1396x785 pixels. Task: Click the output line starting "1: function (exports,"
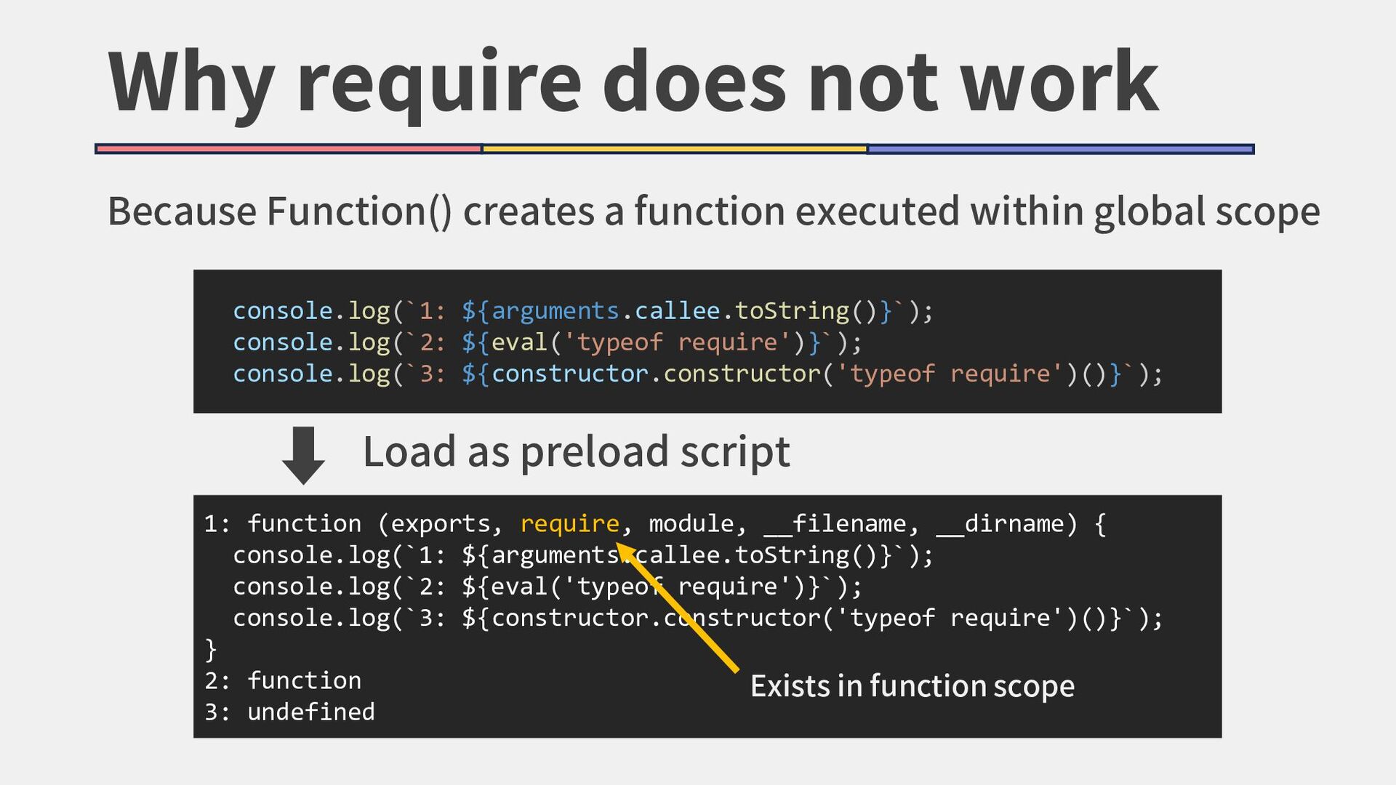coord(654,524)
